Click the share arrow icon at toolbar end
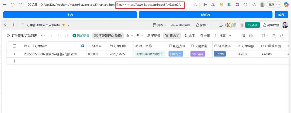Image resolution: width=291 pixels, height=113 pixels. 282,36
